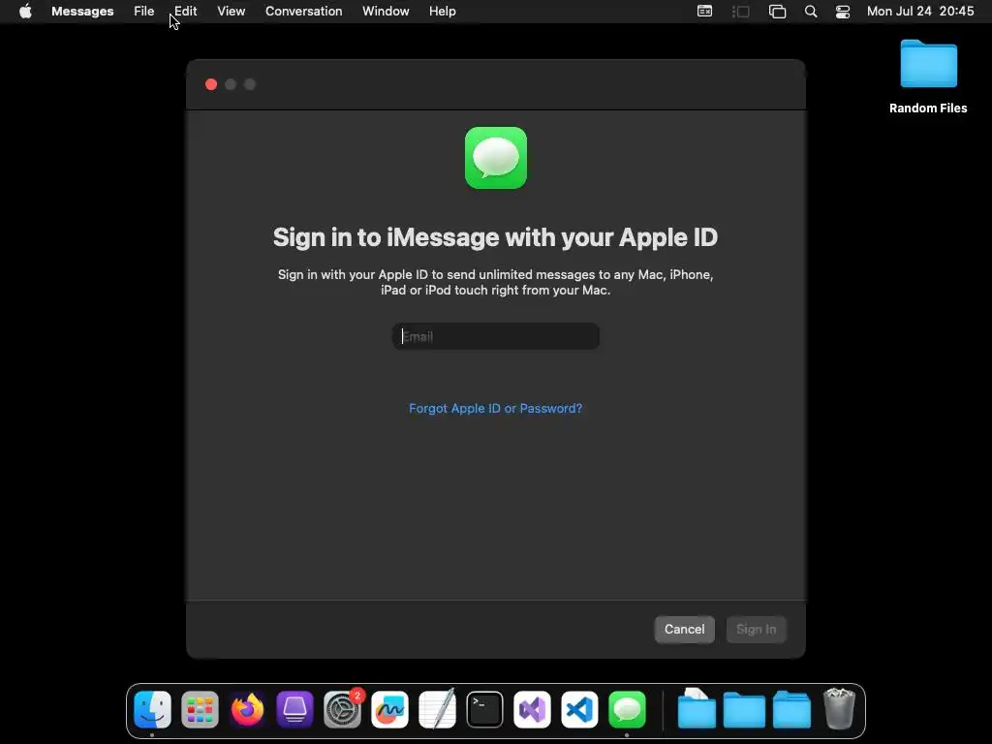The image size is (992, 744).
Task: Click the 'Sign in to iMessage with your Apple ID' heading
Action: point(495,237)
